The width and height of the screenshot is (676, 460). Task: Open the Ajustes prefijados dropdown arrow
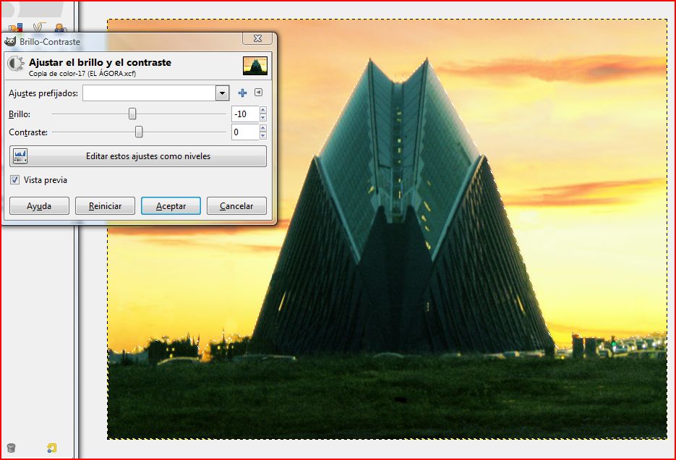click(223, 93)
